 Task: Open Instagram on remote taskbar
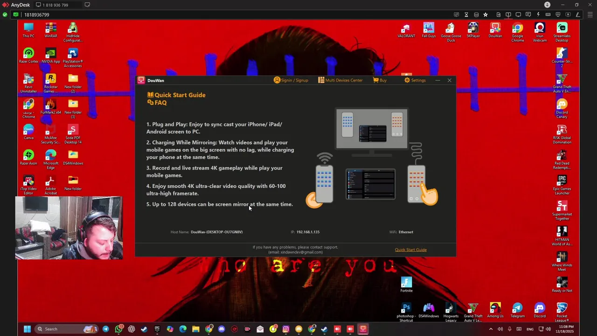coord(286,329)
